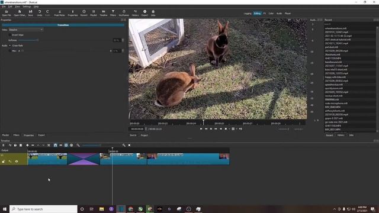Toggle scrub while dragging button
This screenshot has width=379, height=213.
pos(60,145)
